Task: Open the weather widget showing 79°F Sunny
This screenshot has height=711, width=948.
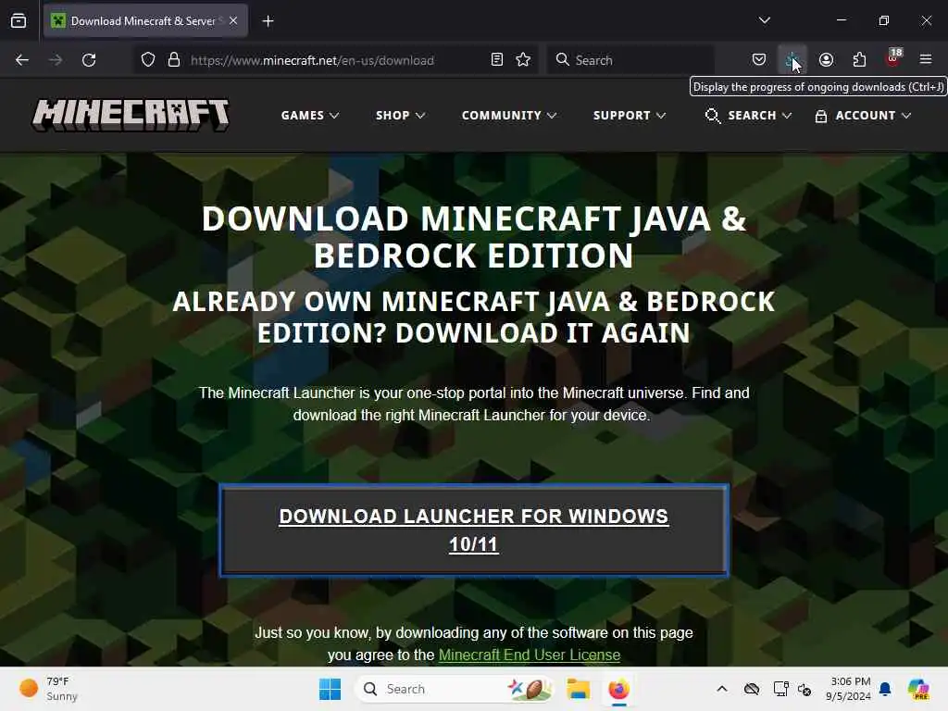Action: (x=48, y=689)
